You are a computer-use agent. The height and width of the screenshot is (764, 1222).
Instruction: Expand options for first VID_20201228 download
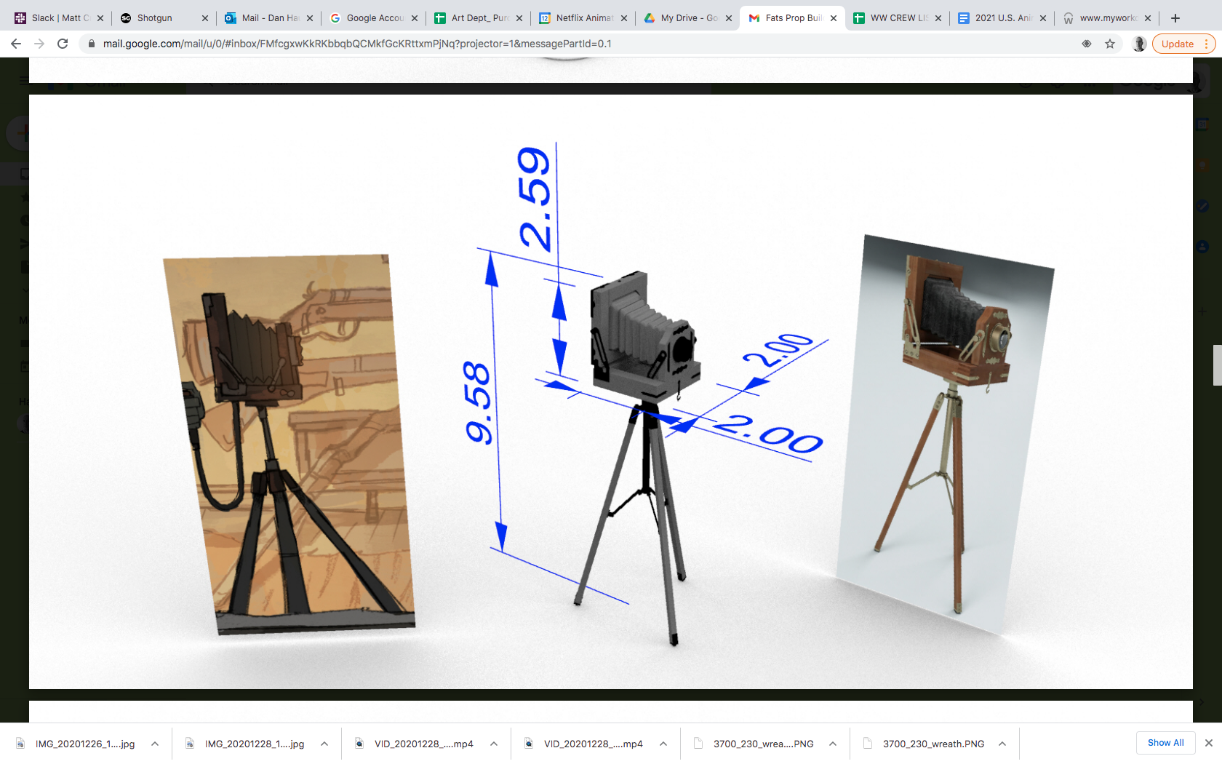pyautogui.click(x=494, y=744)
